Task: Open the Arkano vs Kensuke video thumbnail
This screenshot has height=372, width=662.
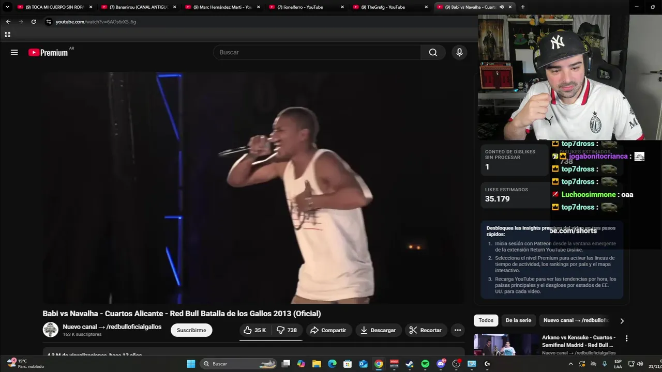Action: point(505,345)
